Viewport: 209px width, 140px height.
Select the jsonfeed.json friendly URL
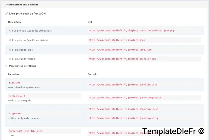click(x=117, y=40)
